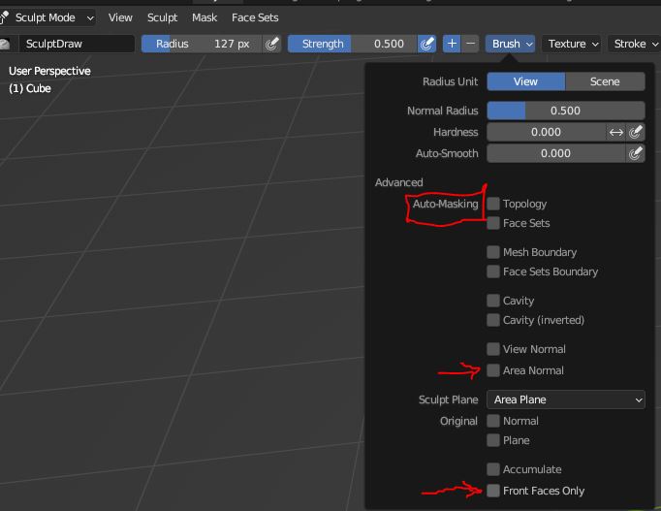Image resolution: width=661 pixels, height=511 pixels.
Task: Click the Invert Hardness arrows icon
Action: [x=615, y=132]
